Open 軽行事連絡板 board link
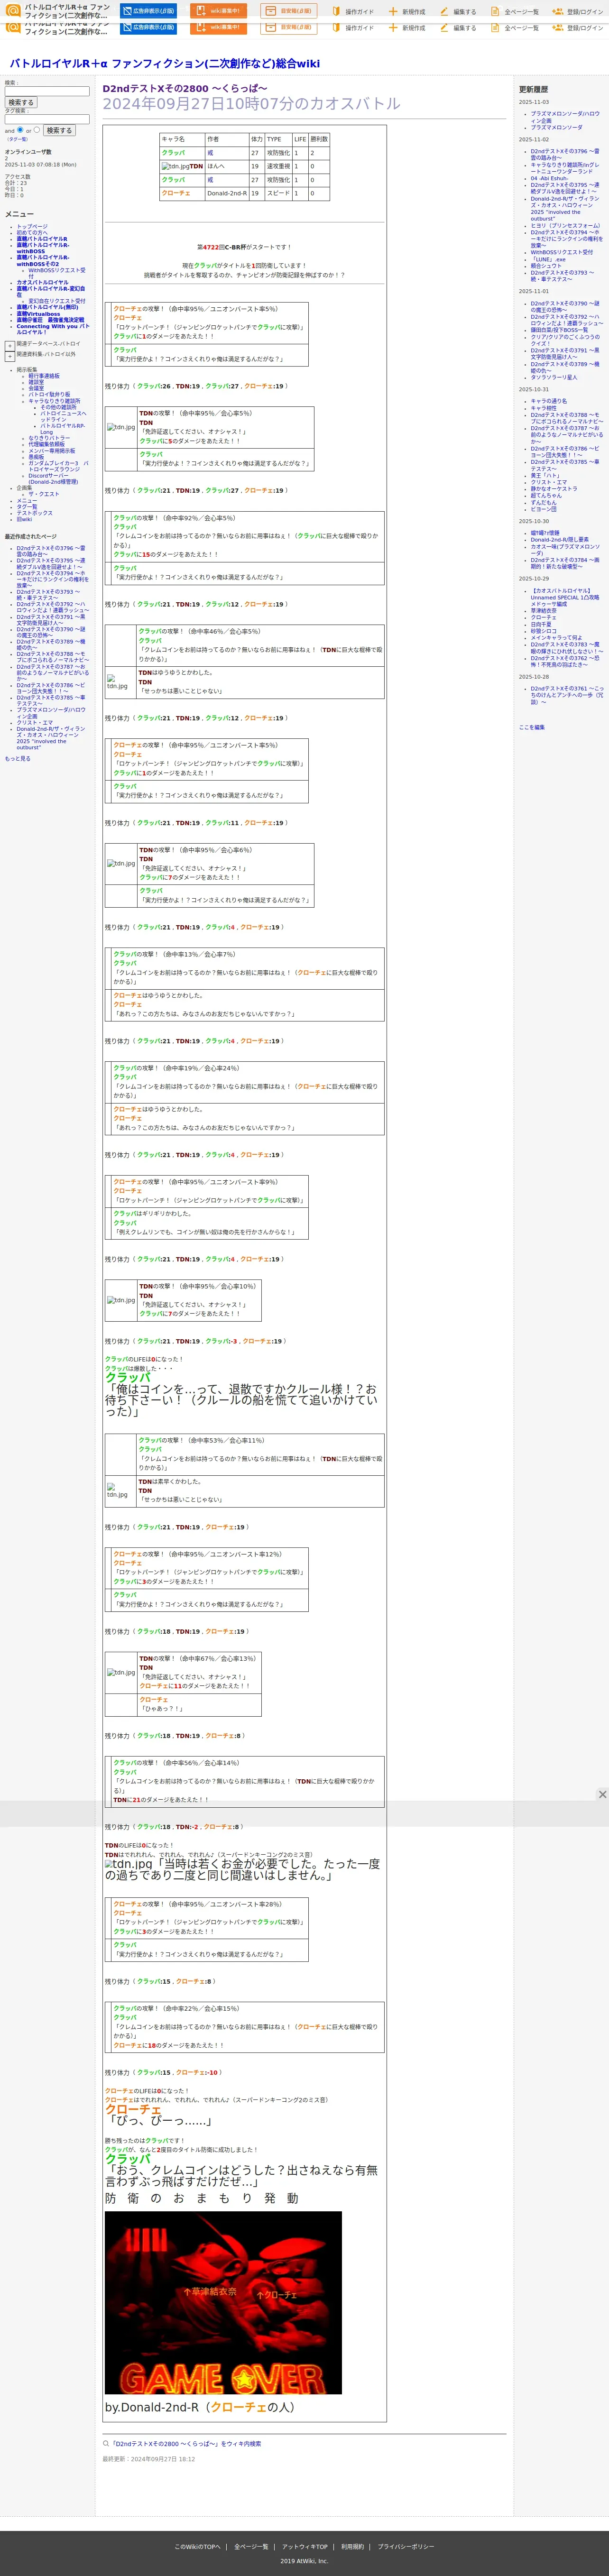Image resolution: width=609 pixels, height=2576 pixels. 44,376
